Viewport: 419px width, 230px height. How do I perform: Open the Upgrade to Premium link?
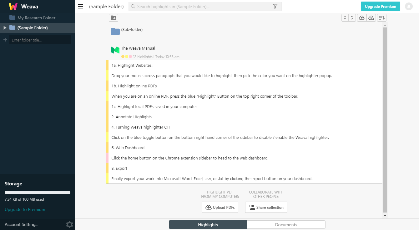(25, 209)
